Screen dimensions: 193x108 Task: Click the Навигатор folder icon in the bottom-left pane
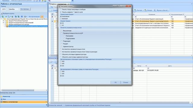tap(1, 97)
